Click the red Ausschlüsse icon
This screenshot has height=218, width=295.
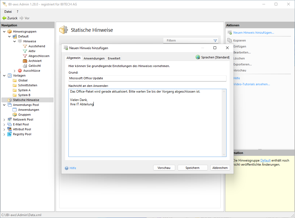(20, 71)
